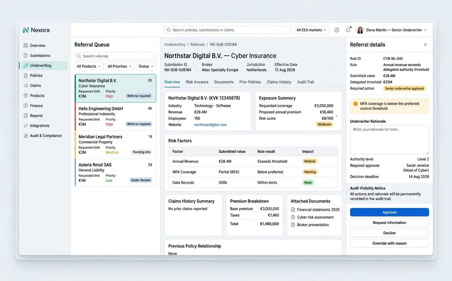Screen dimensions: 452x281
Task: Switch to the Claims History tab
Action: pos(279,82)
